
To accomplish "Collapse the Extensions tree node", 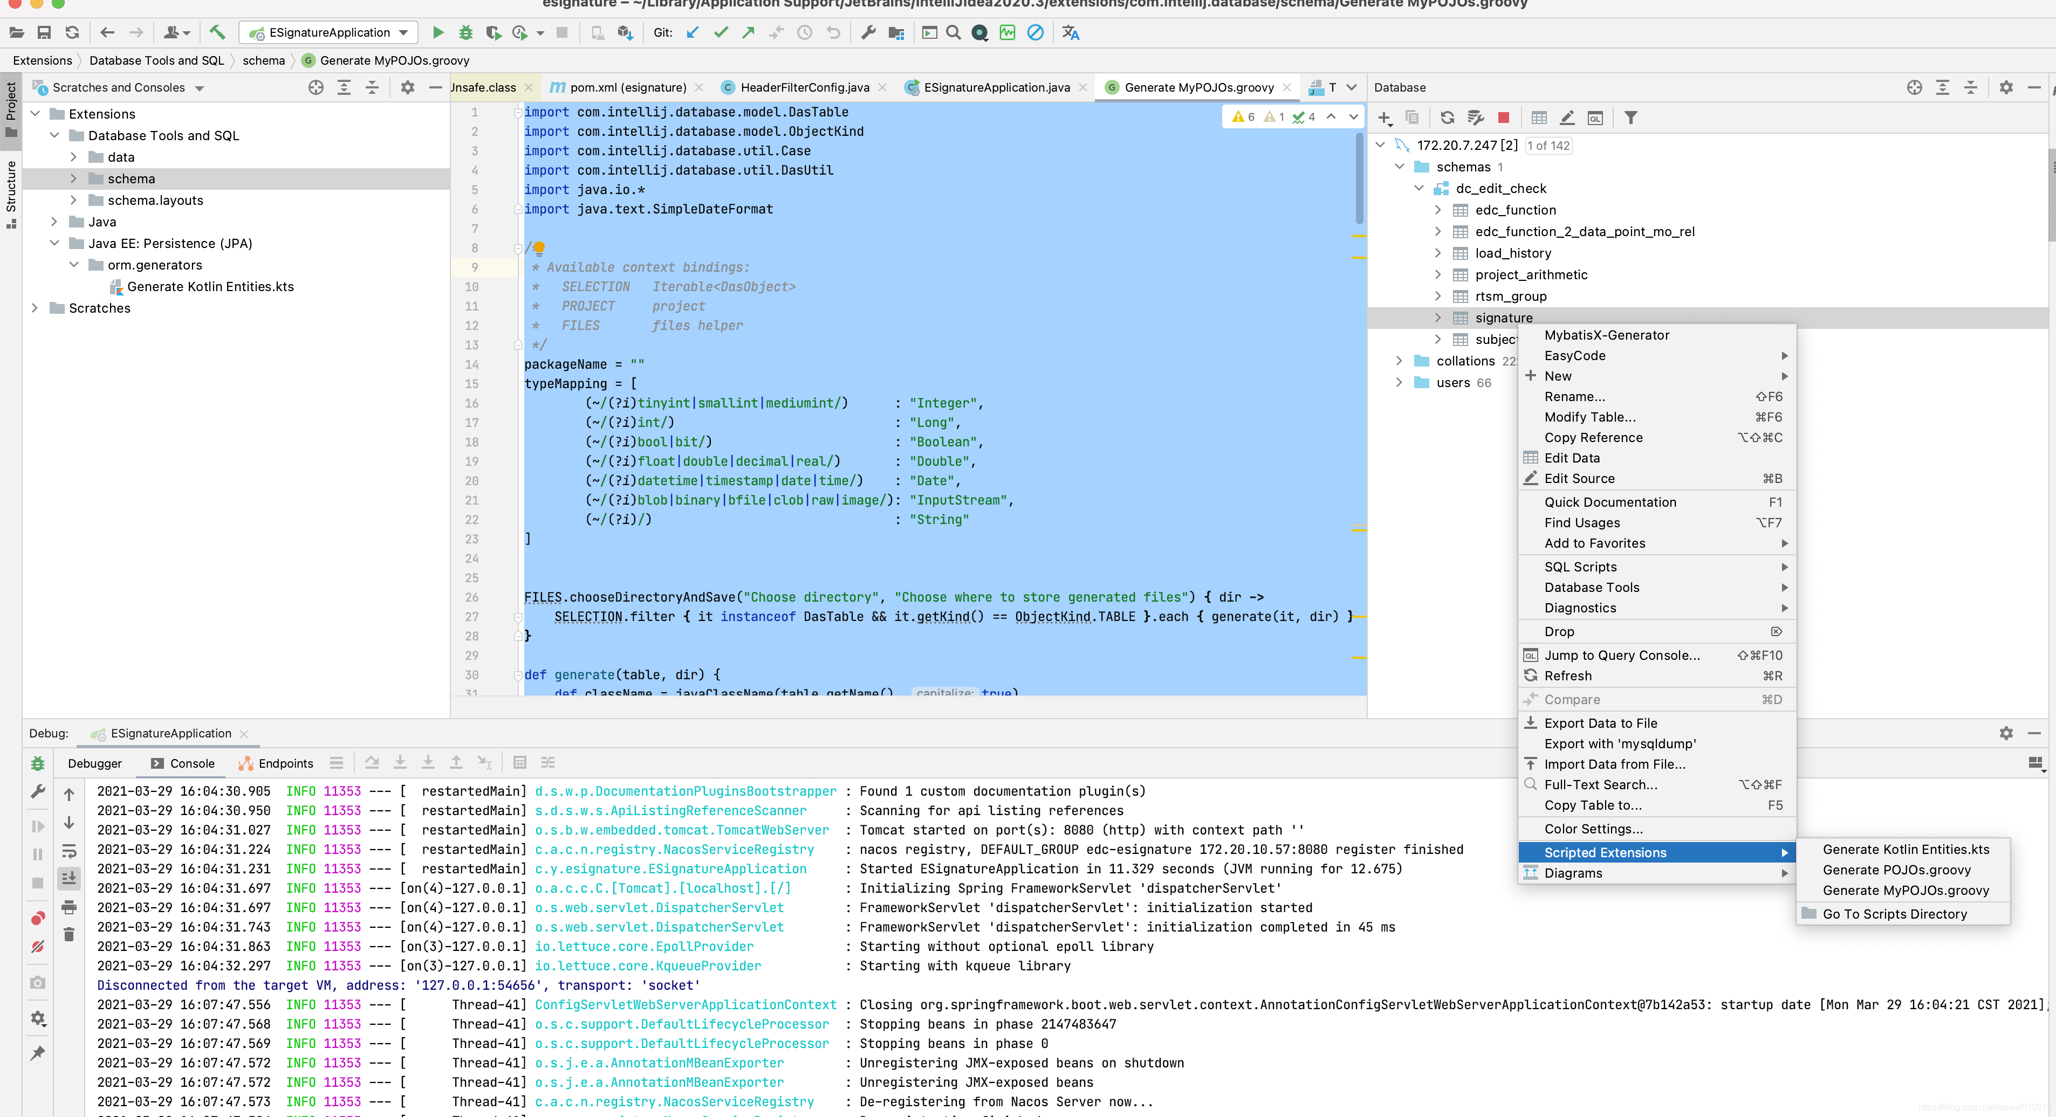I will click(35, 114).
